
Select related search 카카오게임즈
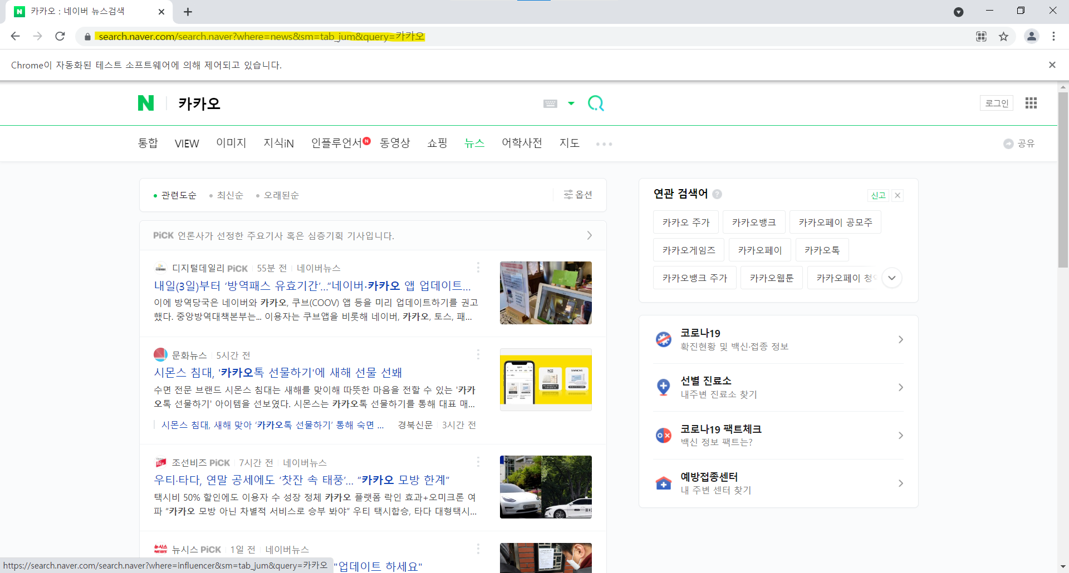tap(689, 250)
